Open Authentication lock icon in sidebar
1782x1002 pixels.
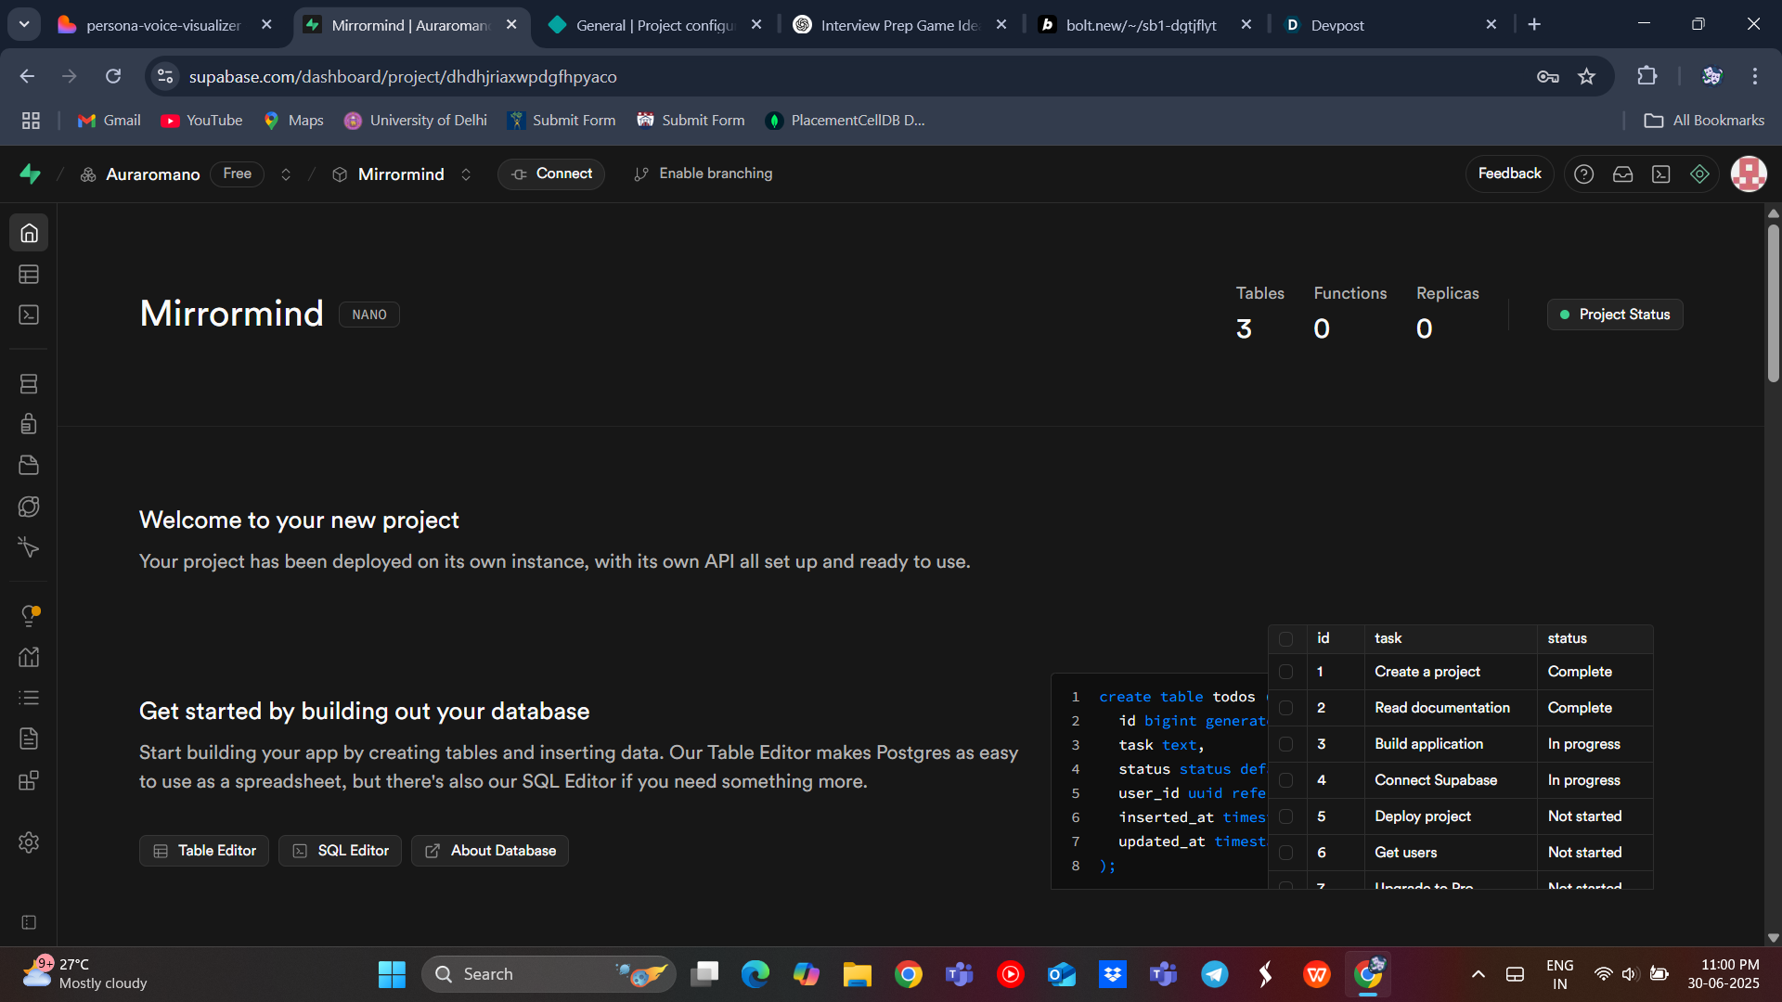[29, 424]
